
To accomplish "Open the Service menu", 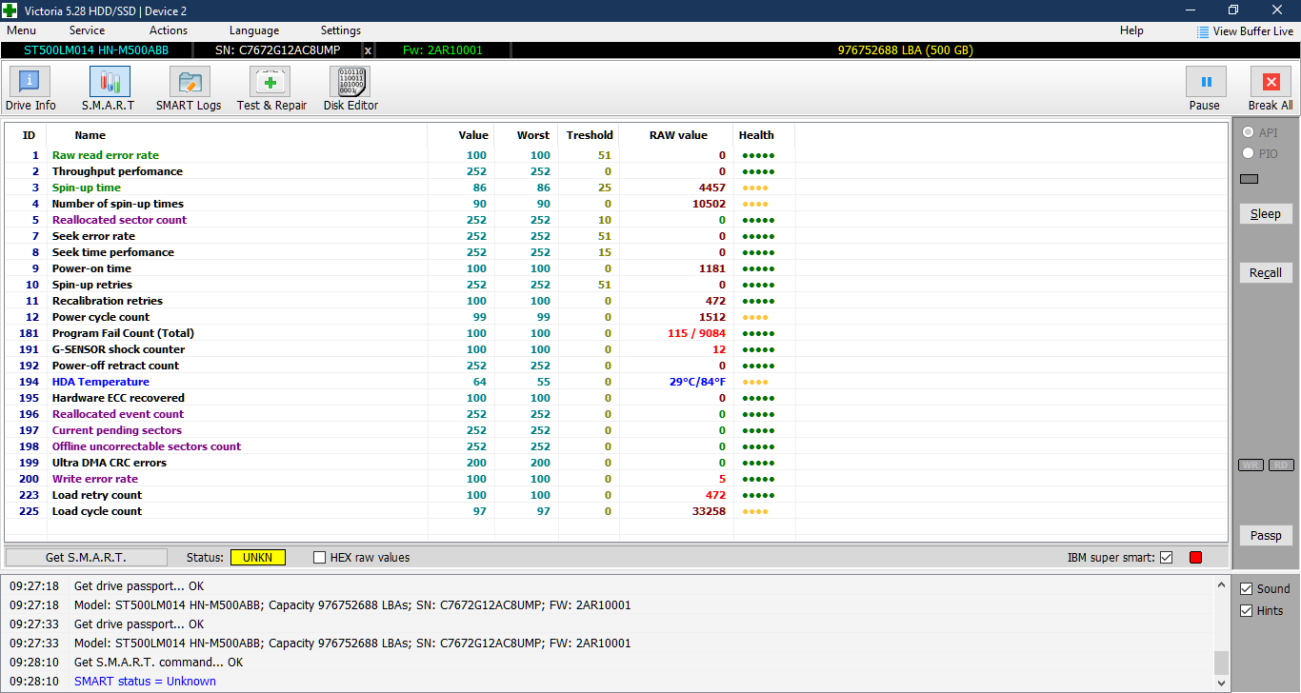I will coord(87,30).
